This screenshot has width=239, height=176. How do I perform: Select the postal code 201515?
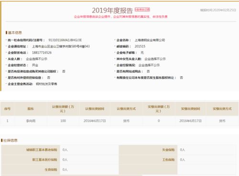(140, 47)
